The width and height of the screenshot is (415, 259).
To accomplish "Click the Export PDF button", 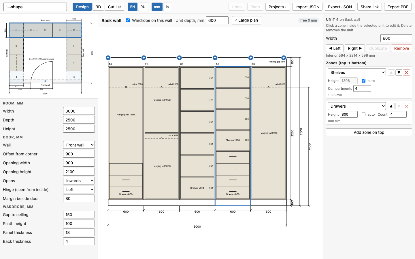I will point(398,7).
